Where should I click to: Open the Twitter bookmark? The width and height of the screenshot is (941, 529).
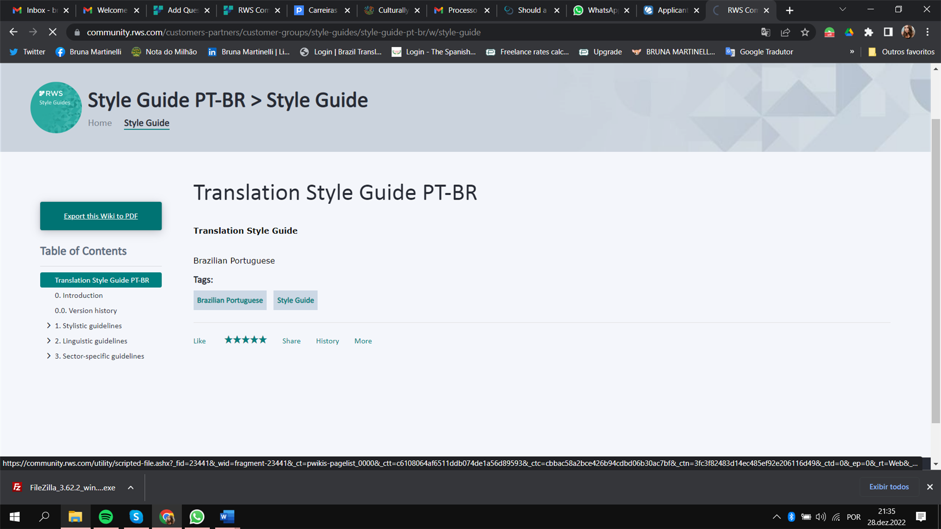point(28,52)
